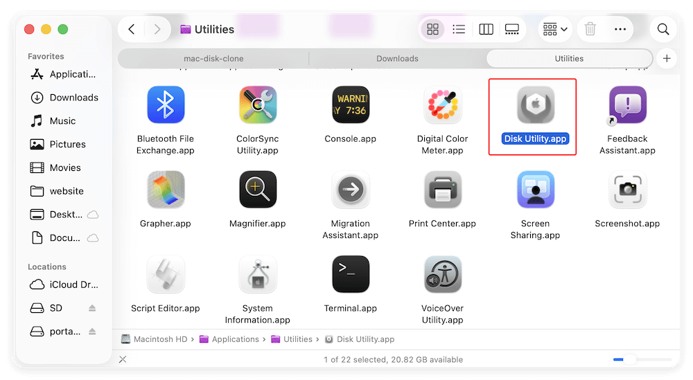Switch to the Downloads tab
The width and height of the screenshot is (693, 380).
tap(397, 59)
